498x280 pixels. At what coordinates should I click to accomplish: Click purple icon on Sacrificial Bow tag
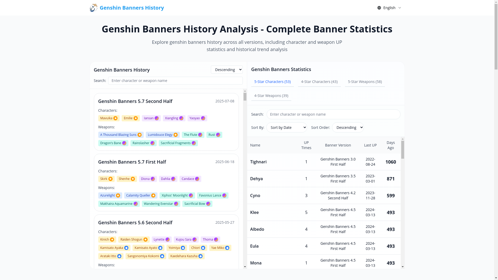coord(208,204)
